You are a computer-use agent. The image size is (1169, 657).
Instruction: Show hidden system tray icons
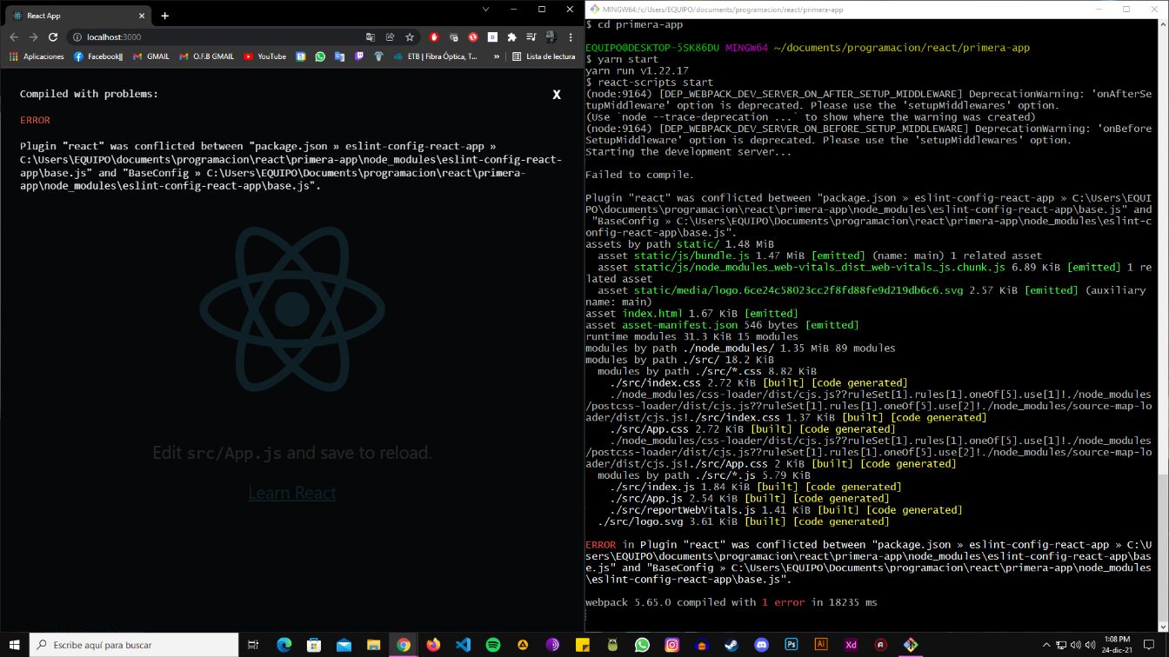(1046, 645)
